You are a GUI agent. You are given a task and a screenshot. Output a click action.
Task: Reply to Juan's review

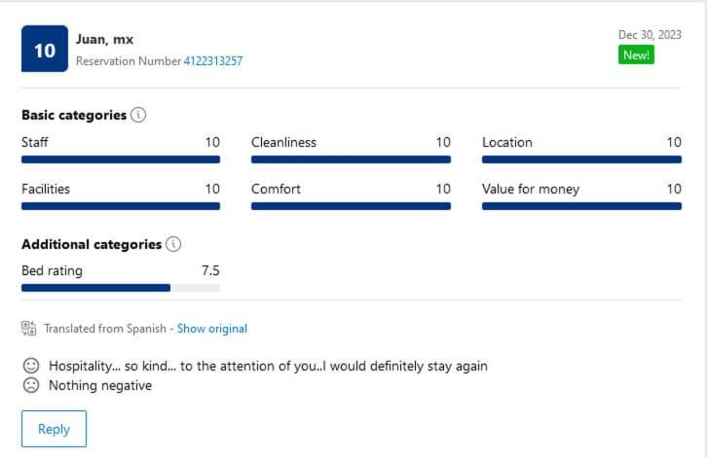[x=54, y=429]
